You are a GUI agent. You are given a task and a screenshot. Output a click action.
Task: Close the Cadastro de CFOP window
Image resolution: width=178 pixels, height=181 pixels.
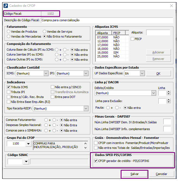tap(171, 6)
